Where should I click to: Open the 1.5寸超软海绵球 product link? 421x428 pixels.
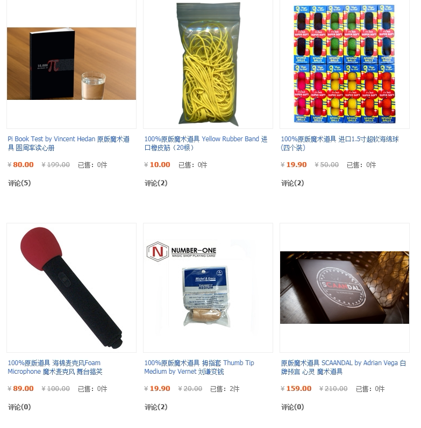(x=340, y=143)
